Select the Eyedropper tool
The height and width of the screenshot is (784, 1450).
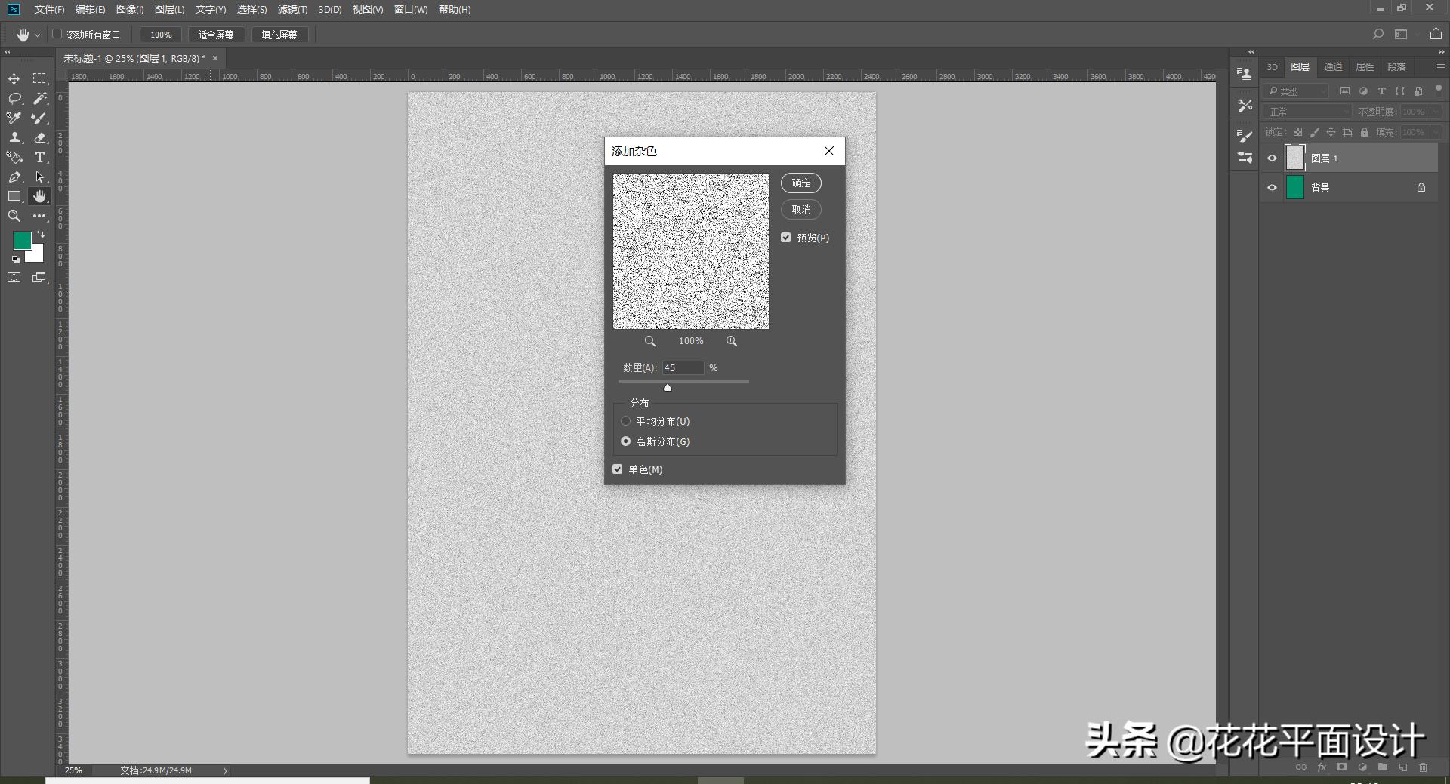click(x=14, y=118)
